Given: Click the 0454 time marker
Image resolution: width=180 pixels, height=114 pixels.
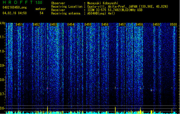Looking at the screenshot, I should point(71,25).
